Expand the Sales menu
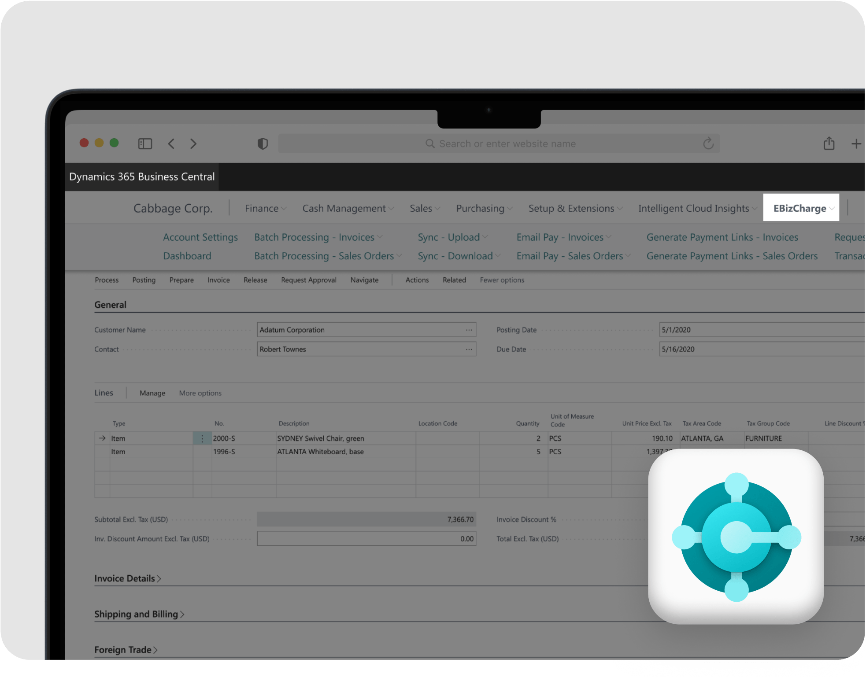Screen dimensions: 866x677 pos(425,208)
